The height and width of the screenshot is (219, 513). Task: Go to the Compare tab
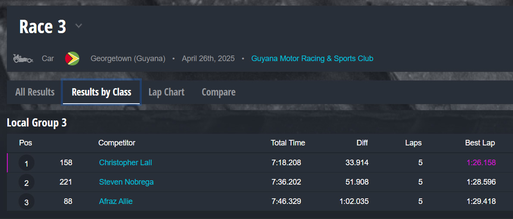pos(219,92)
